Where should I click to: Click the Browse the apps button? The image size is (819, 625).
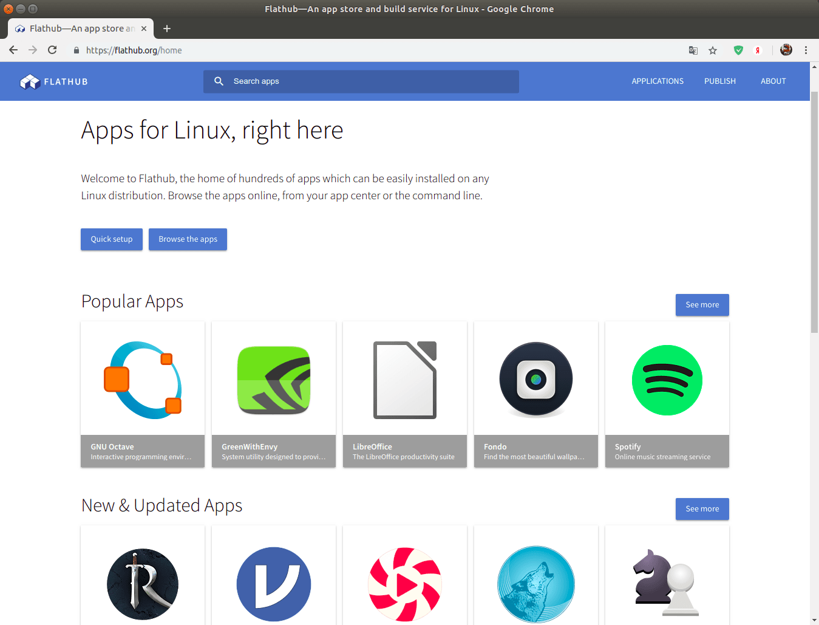(x=188, y=239)
